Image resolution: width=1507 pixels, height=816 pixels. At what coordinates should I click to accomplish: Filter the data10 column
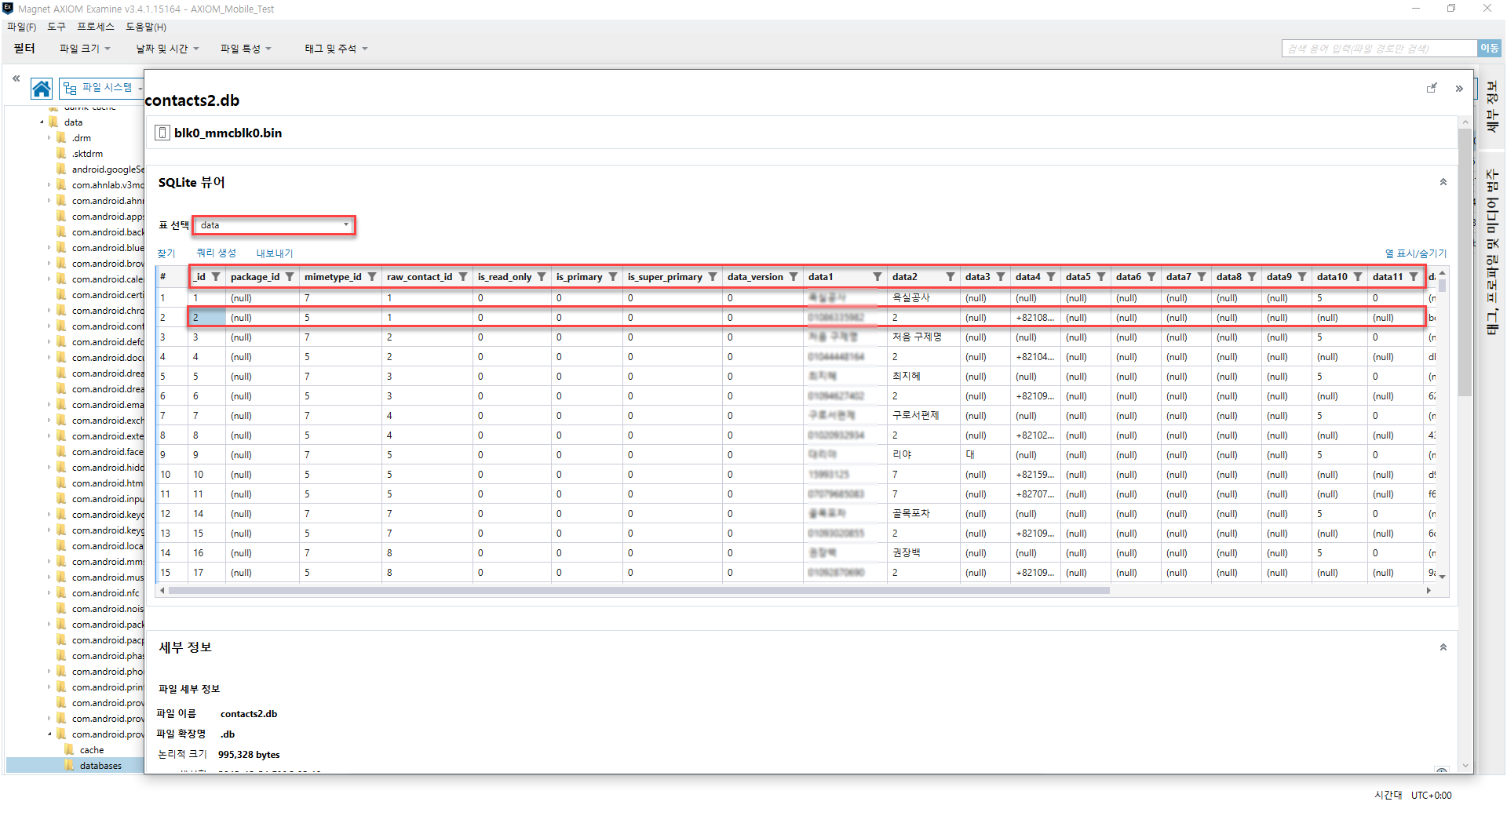pyautogui.click(x=1358, y=277)
